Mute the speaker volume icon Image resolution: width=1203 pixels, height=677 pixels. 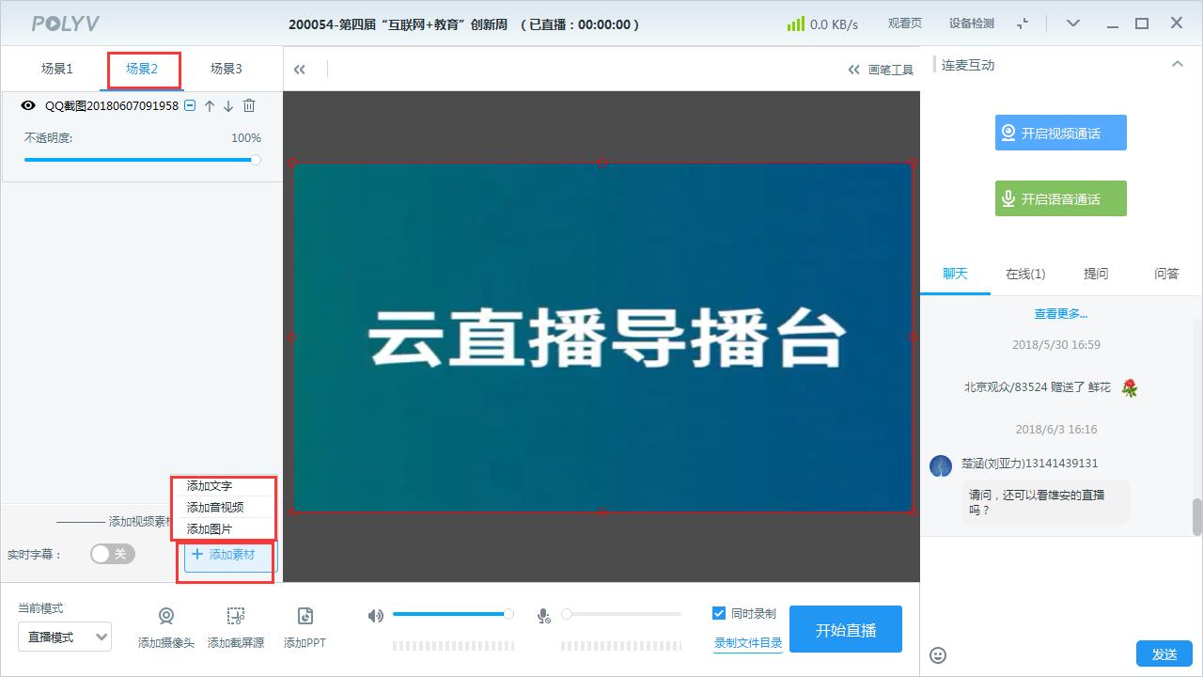375,614
